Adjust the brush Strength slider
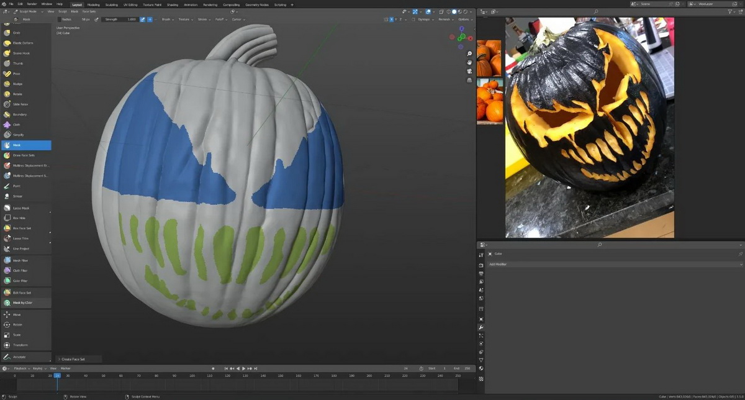Viewport: 745px width, 400px height. (120, 19)
